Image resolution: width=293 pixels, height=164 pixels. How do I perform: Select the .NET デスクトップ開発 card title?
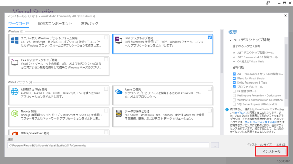coord(139,38)
